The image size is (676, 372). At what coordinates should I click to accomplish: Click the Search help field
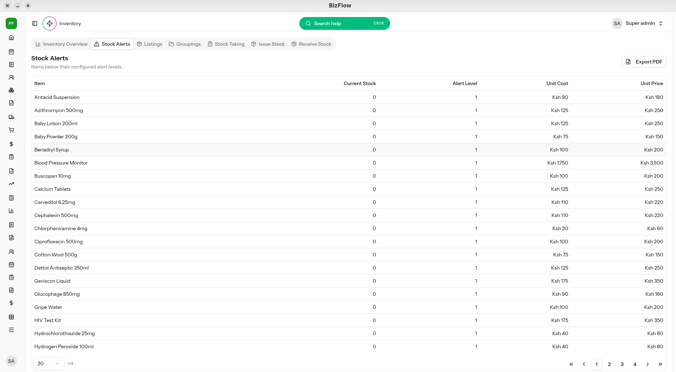click(344, 23)
